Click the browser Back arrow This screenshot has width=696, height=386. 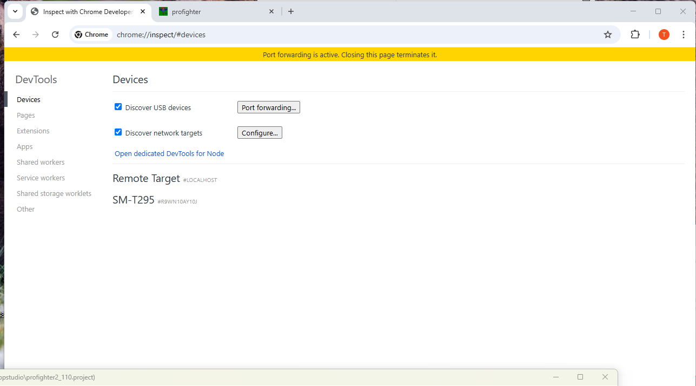16,35
